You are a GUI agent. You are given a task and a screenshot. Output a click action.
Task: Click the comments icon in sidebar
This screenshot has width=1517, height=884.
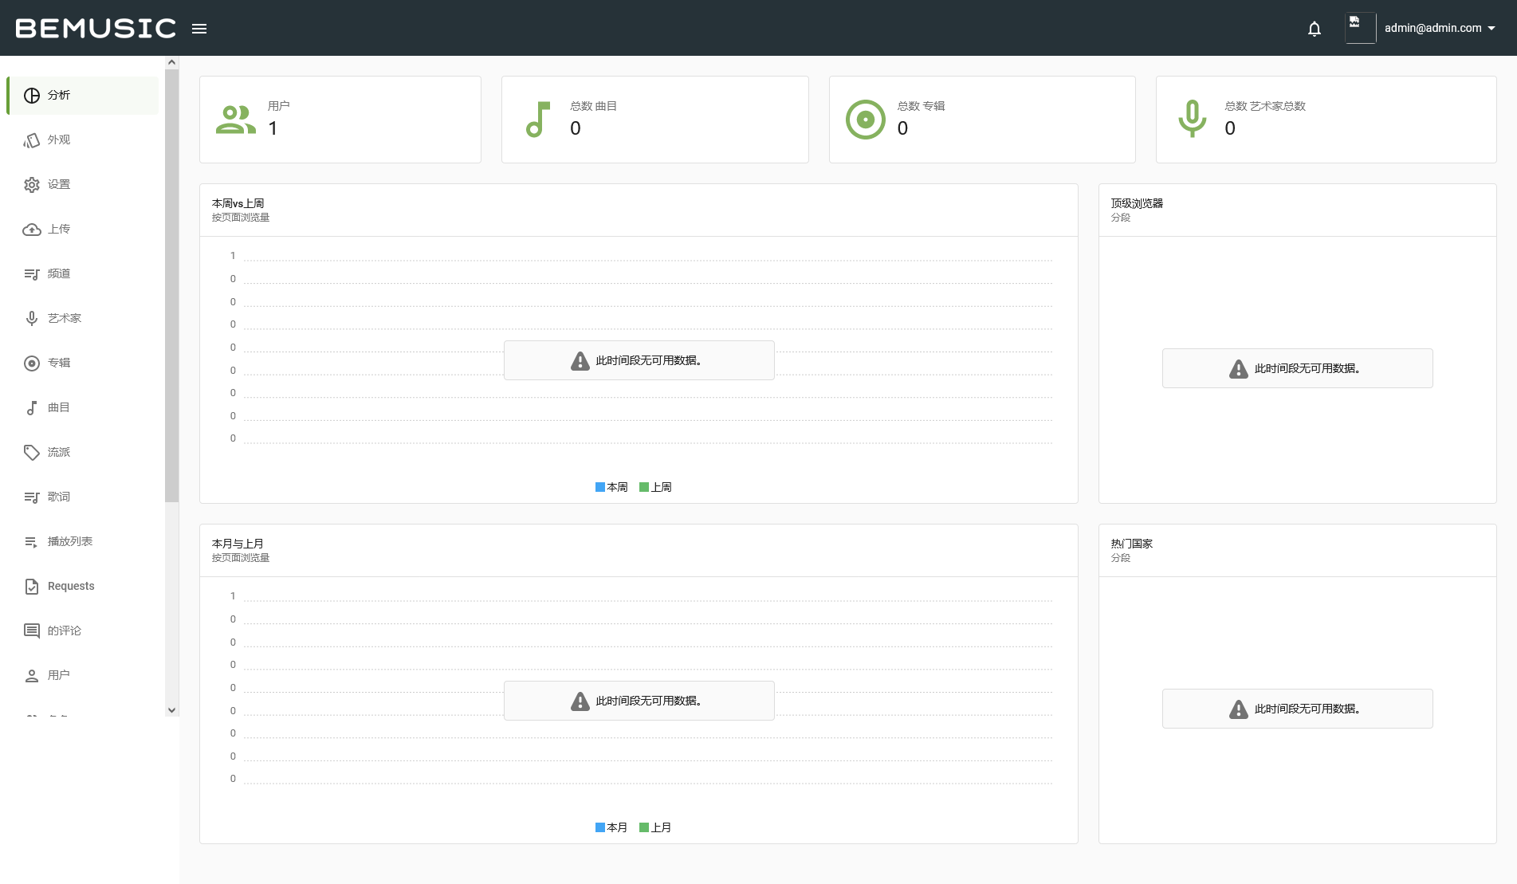click(32, 631)
